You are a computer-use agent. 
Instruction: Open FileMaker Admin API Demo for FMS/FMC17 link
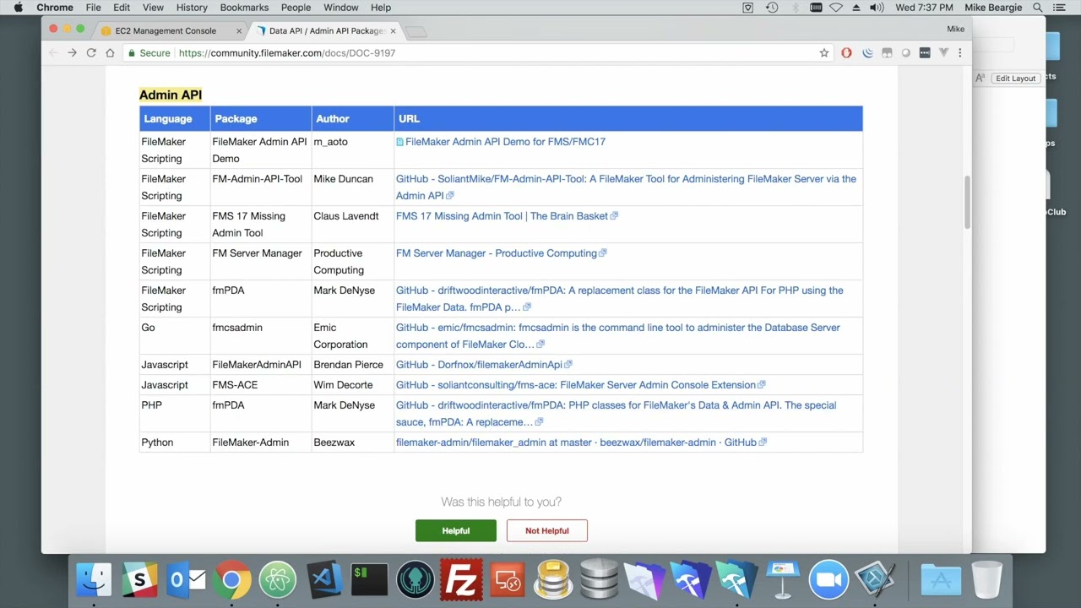tap(505, 142)
